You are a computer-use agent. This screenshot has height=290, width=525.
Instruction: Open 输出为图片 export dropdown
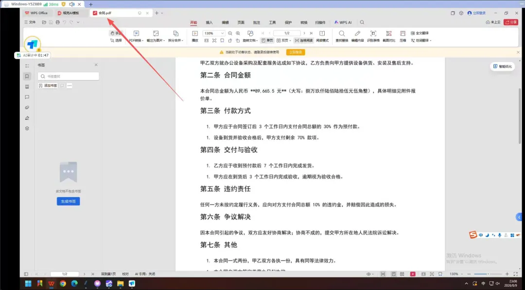156,36
